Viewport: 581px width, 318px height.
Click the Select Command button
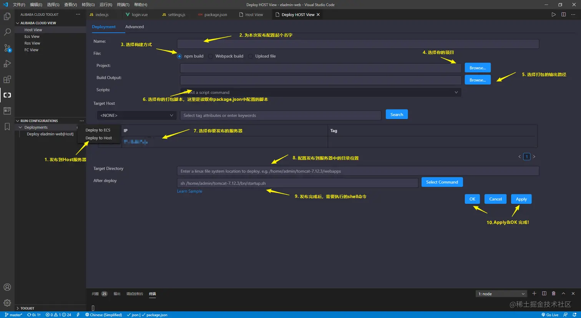click(442, 182)
